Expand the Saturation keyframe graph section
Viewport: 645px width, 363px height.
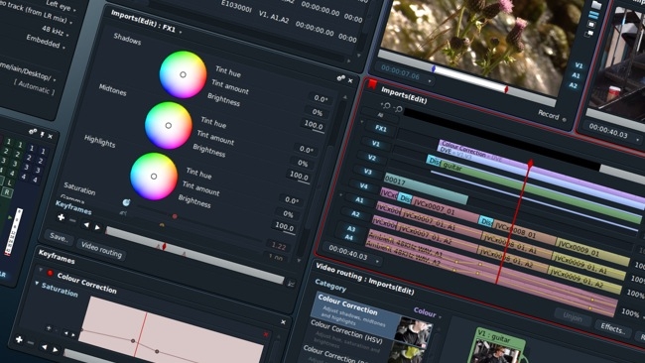tap(37, 284)
